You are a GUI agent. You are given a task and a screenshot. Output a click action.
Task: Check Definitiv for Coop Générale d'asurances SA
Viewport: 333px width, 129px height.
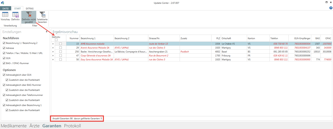61,56
